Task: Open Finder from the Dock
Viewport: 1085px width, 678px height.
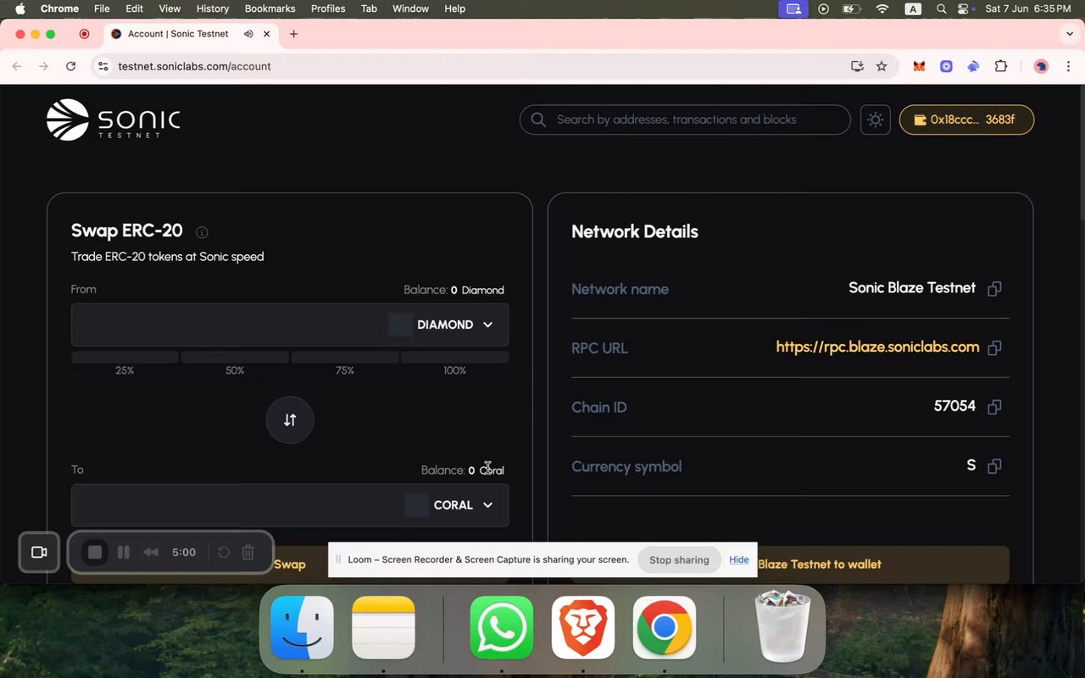Action: [x=302, y=628]
